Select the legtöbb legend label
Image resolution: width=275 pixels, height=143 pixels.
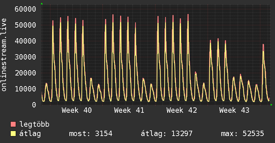tap(34, 124)
